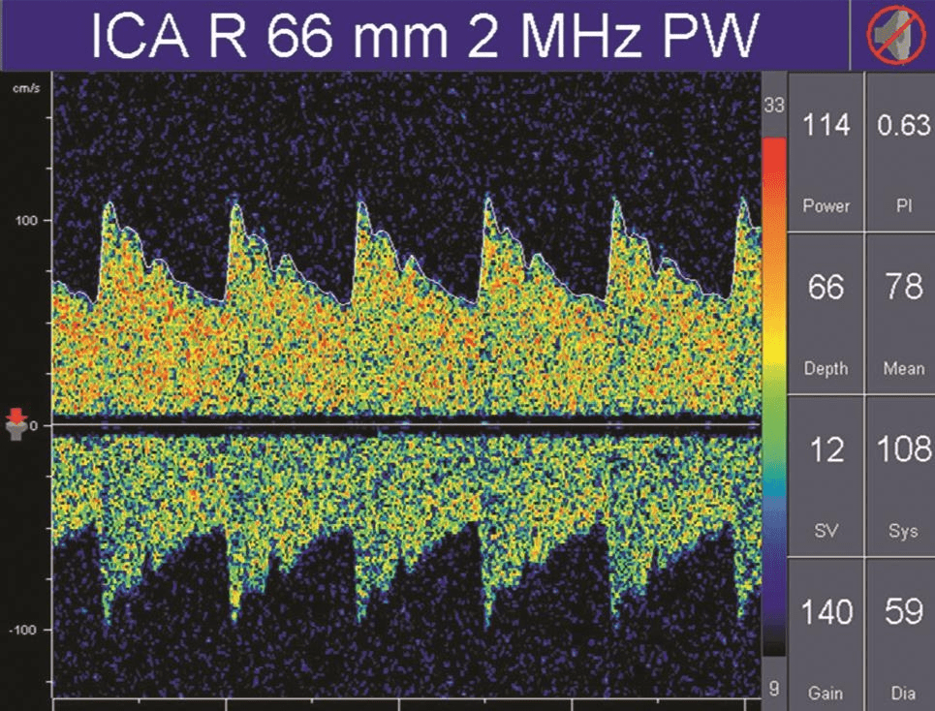Click the time axis below the spectrum
Screen dimensions: 935x711
coord(407,703)
